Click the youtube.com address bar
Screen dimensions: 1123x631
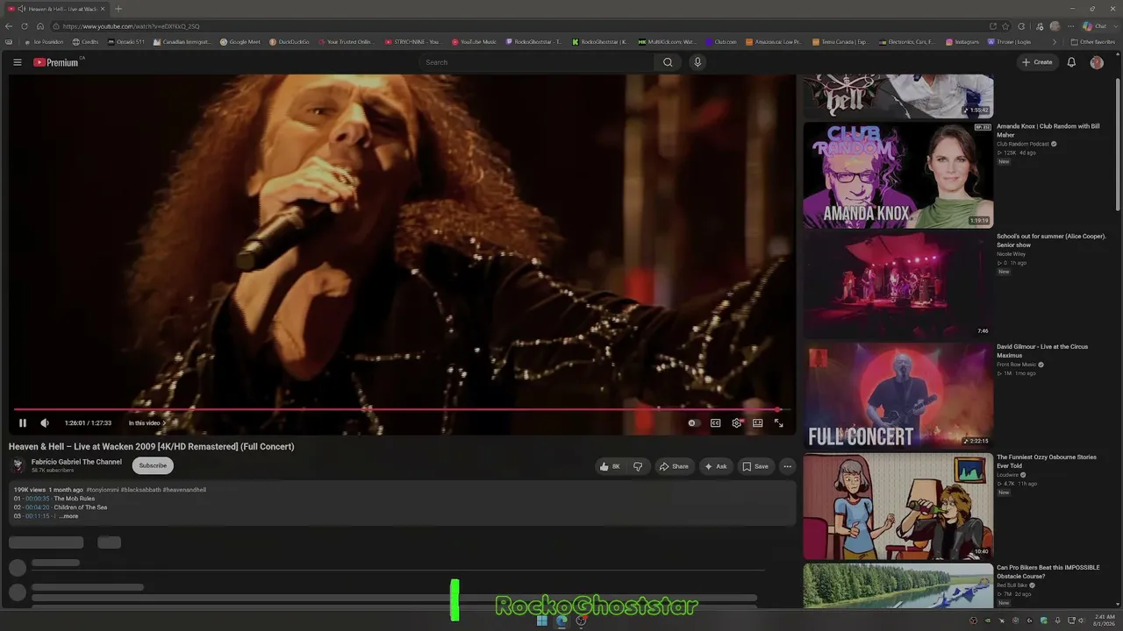coord(518,26)
